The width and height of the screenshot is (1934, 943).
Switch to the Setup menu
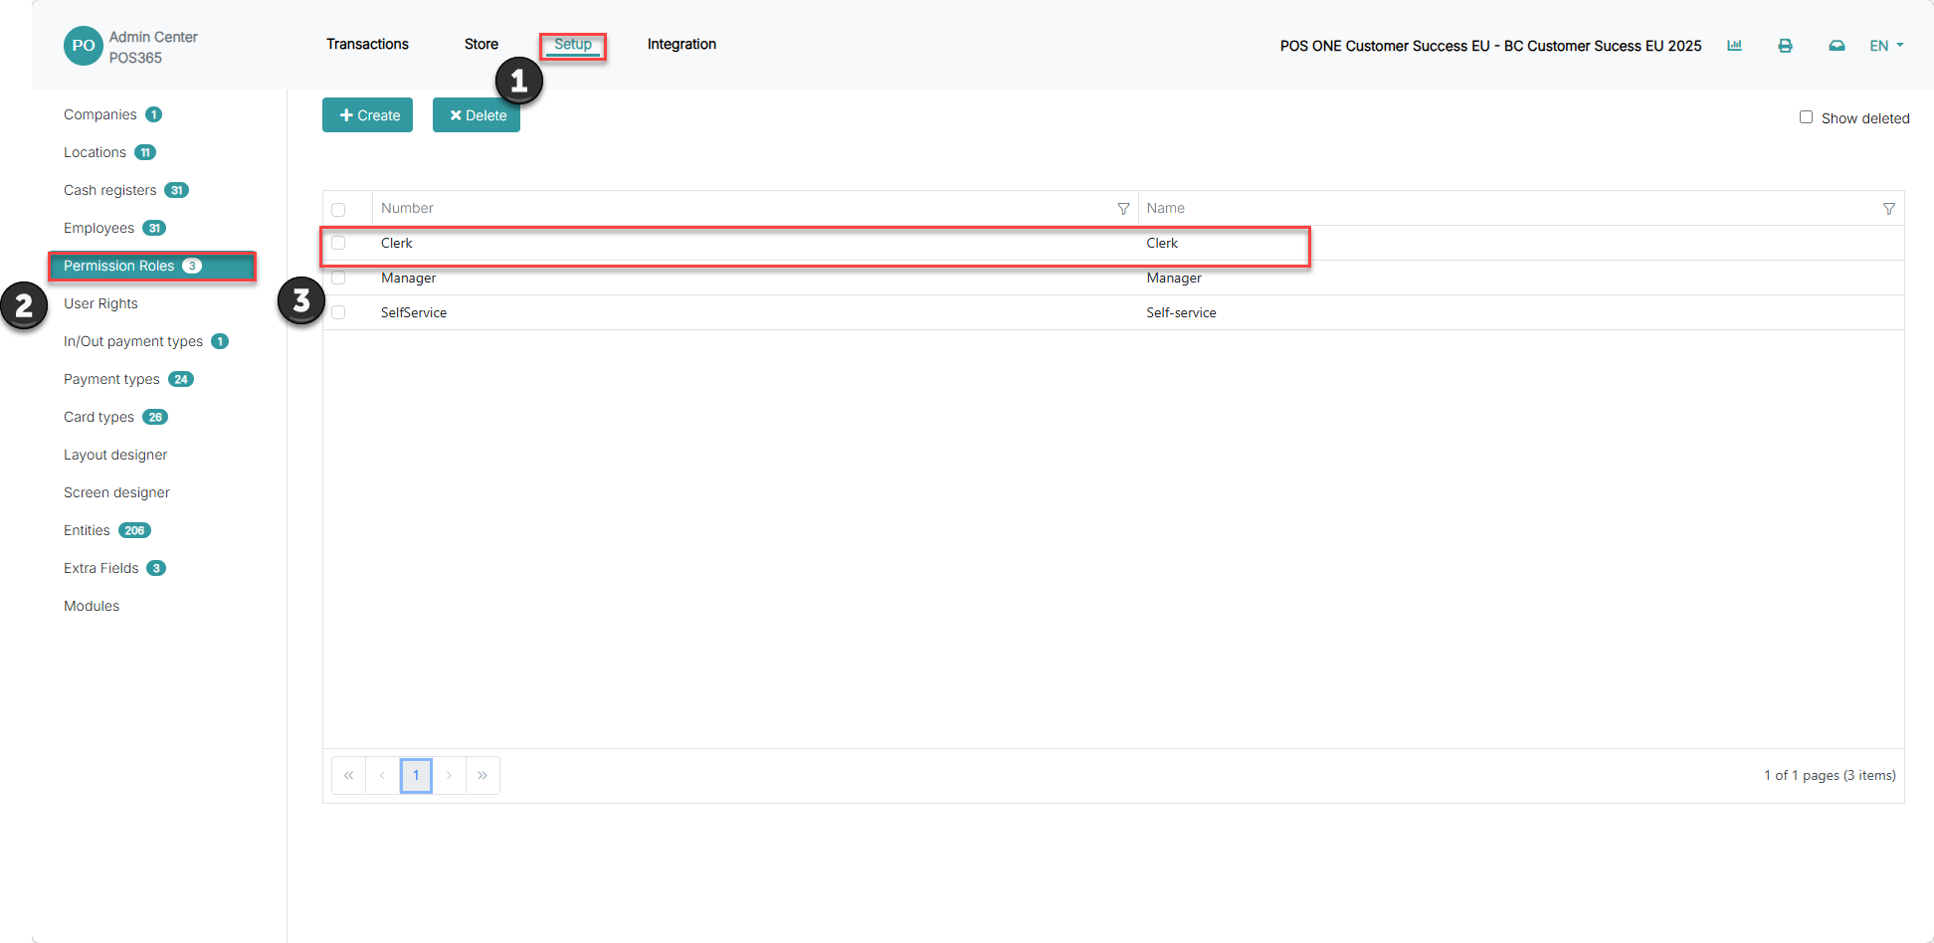tap(573, 44)
